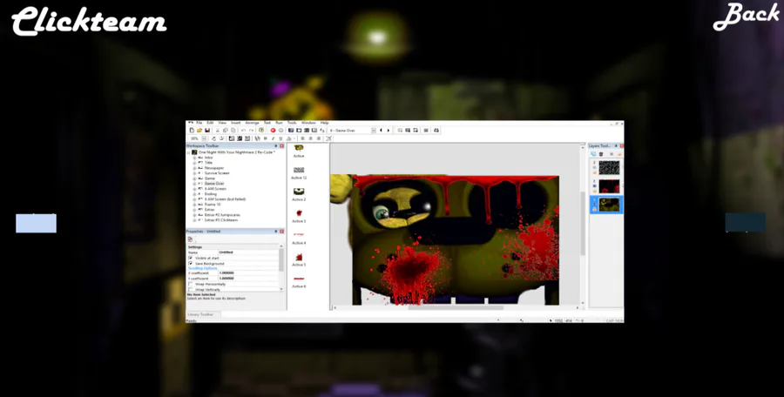Expand the Newspaper frame node

click(194, 168)
